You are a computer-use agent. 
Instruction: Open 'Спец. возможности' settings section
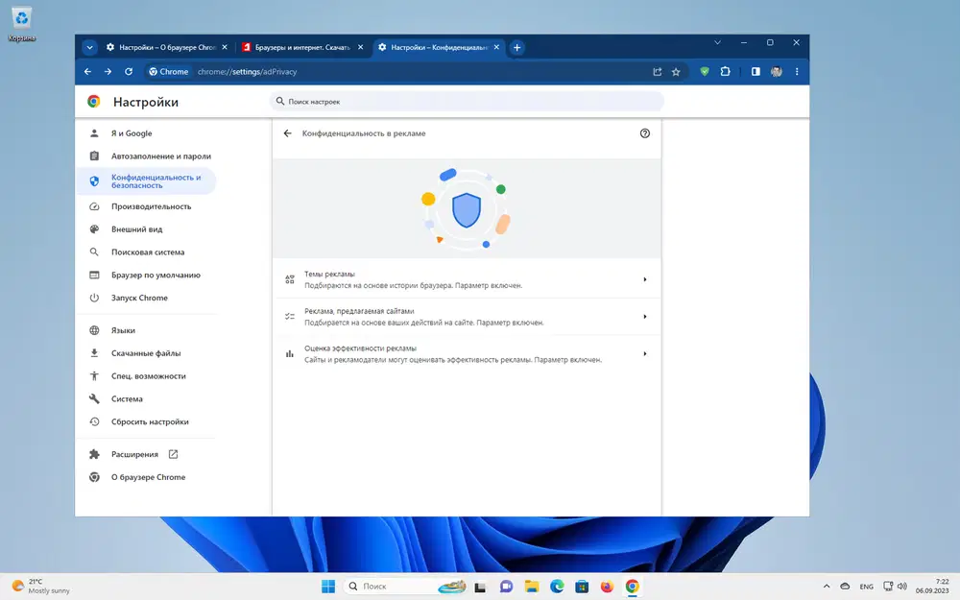[x=146, y=376]
